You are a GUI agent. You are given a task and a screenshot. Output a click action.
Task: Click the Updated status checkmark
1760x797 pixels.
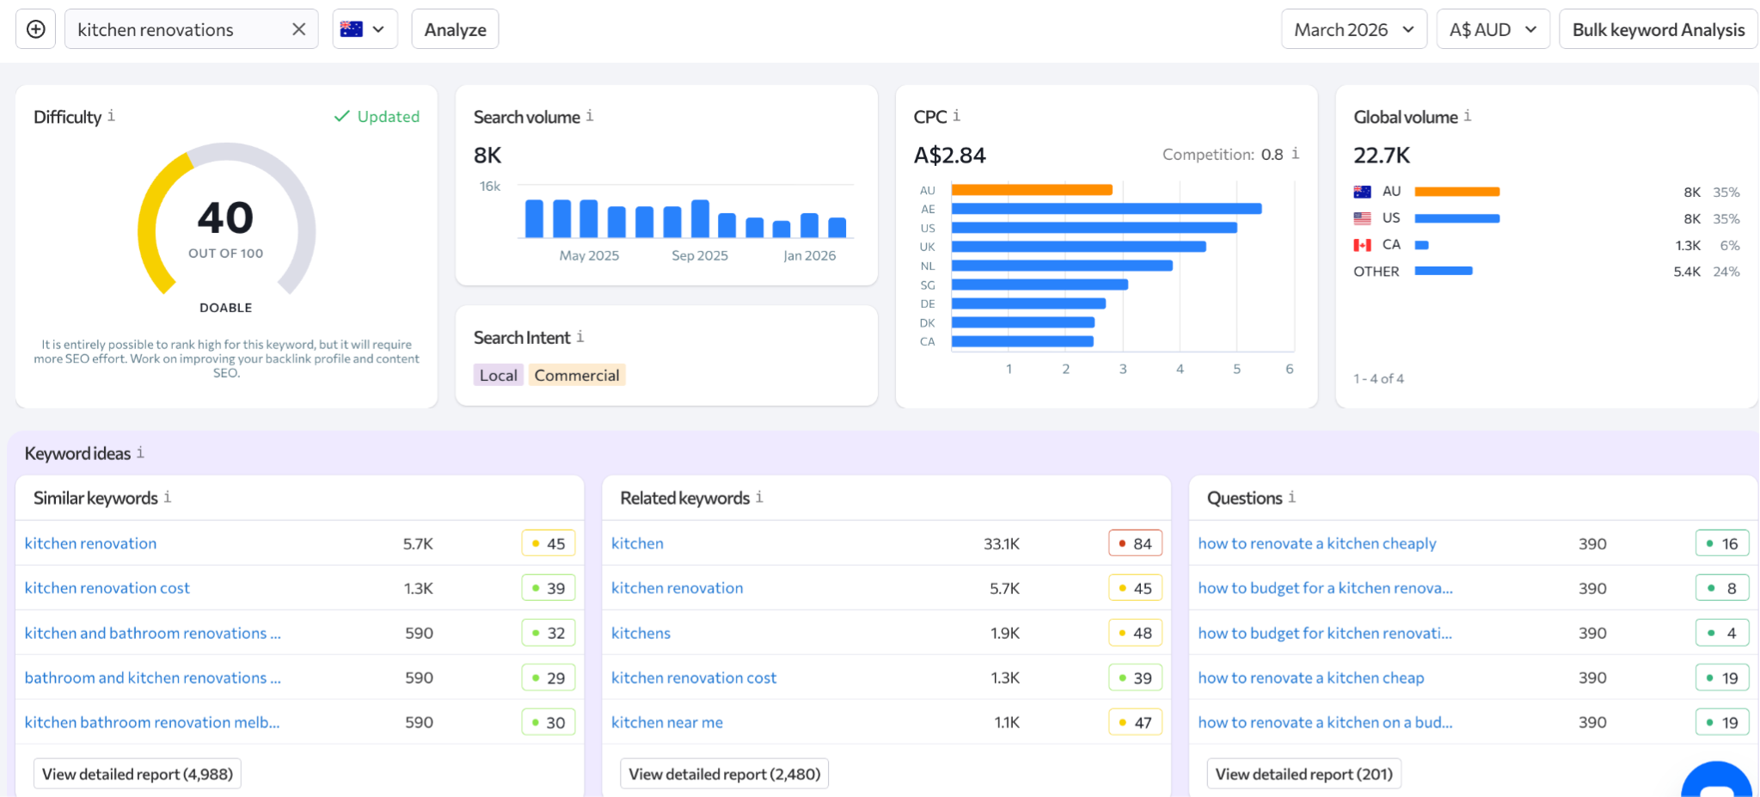pyautogui.click(x=341, y=116)
